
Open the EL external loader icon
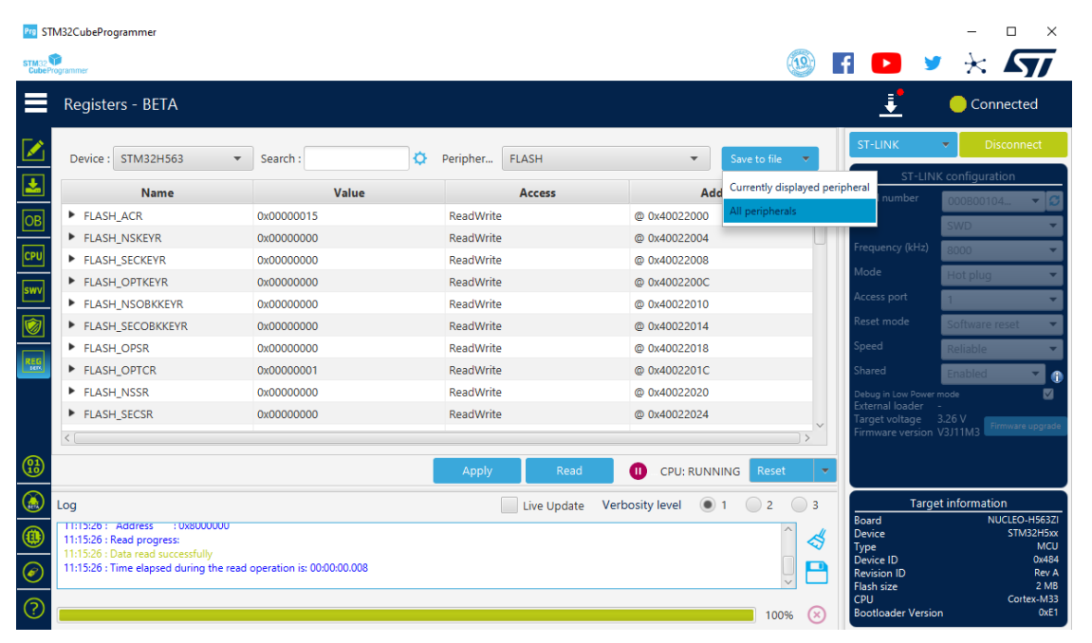pyautogui.click(x=33, y=537)
